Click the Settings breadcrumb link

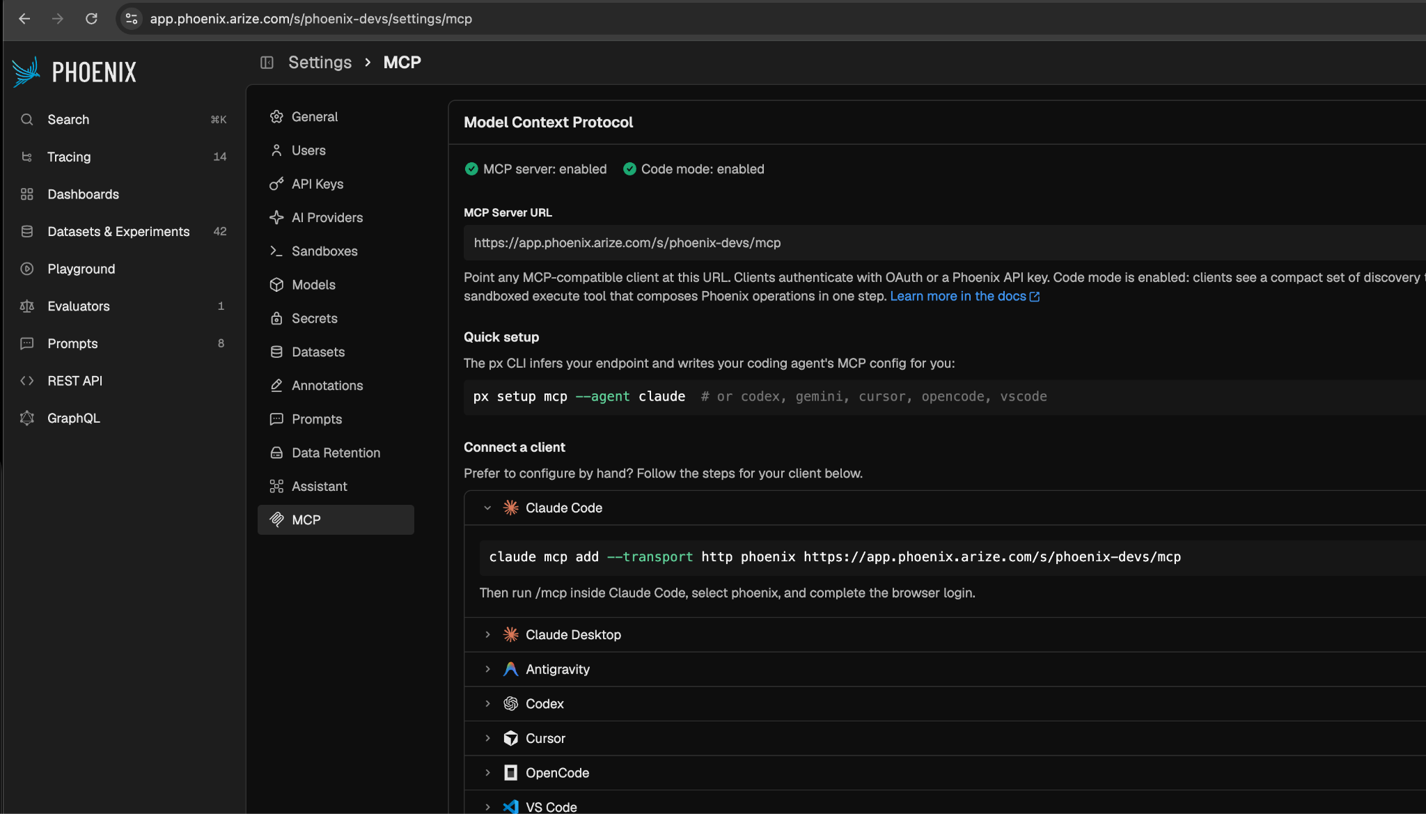pyautogui.click(x=320, y=63)
